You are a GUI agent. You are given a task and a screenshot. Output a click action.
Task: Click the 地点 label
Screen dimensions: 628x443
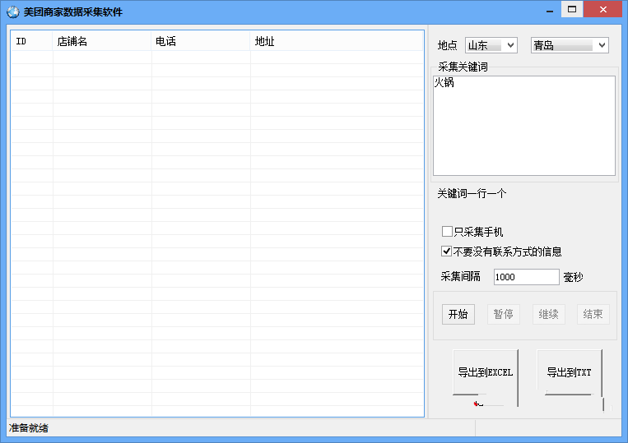tap(448, 45)
